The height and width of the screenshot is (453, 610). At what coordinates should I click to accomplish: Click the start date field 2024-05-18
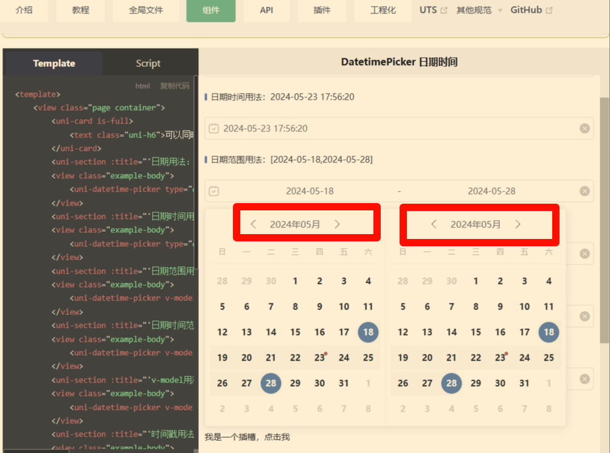tap(310, 191)
